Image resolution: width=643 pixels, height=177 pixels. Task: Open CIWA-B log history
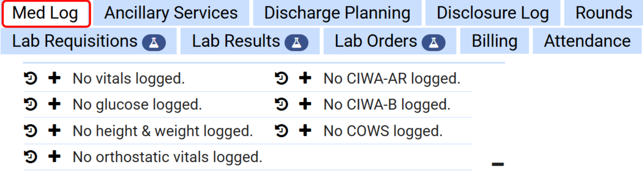[x=282, y=104]
